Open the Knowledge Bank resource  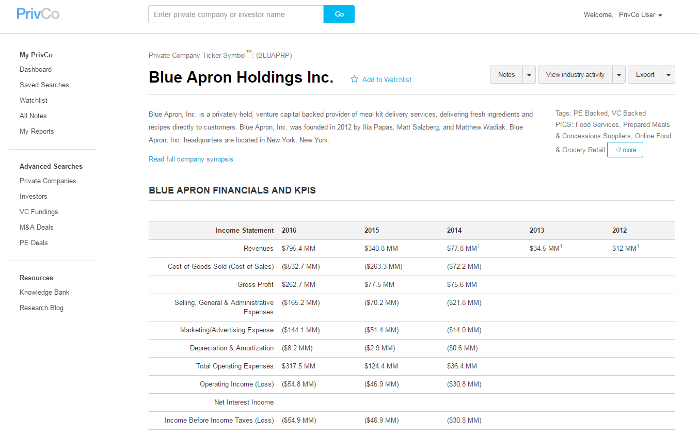click(x=44, y=293)
